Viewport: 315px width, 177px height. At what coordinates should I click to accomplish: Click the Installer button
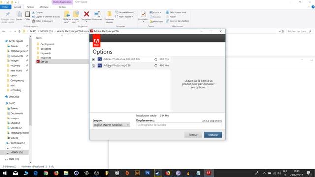pyautogui.click(x=213, y=135)
